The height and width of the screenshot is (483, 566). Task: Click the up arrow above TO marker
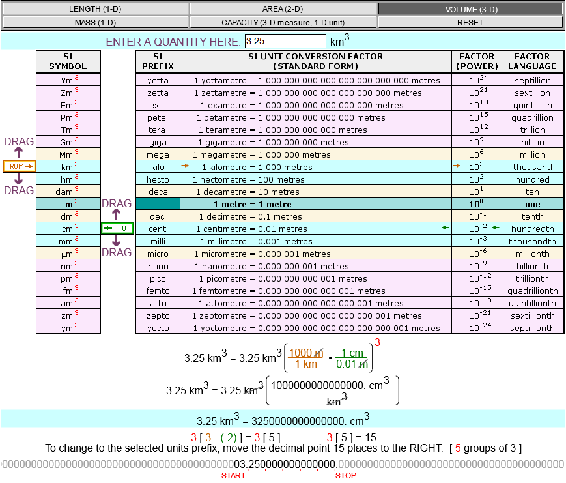point(117,214)
